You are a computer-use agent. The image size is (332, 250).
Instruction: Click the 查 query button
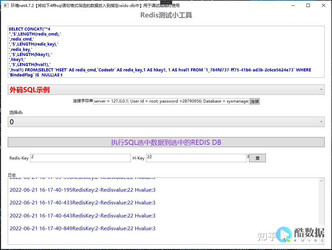[x=257, y=158]
